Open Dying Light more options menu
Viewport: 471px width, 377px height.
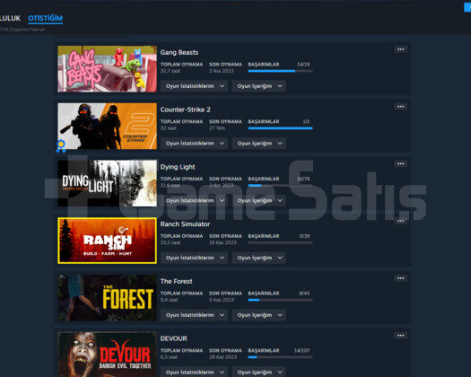click(x=400, y=164)
